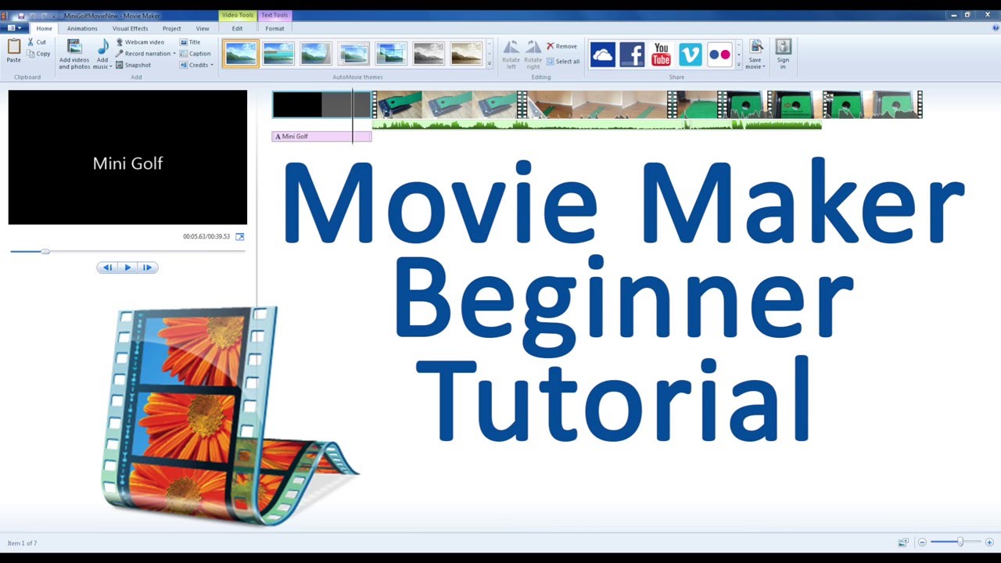Select the black-and-white AutoMovie theme
The width and height of the screenshot is (1001, 563).
point(429,53)
